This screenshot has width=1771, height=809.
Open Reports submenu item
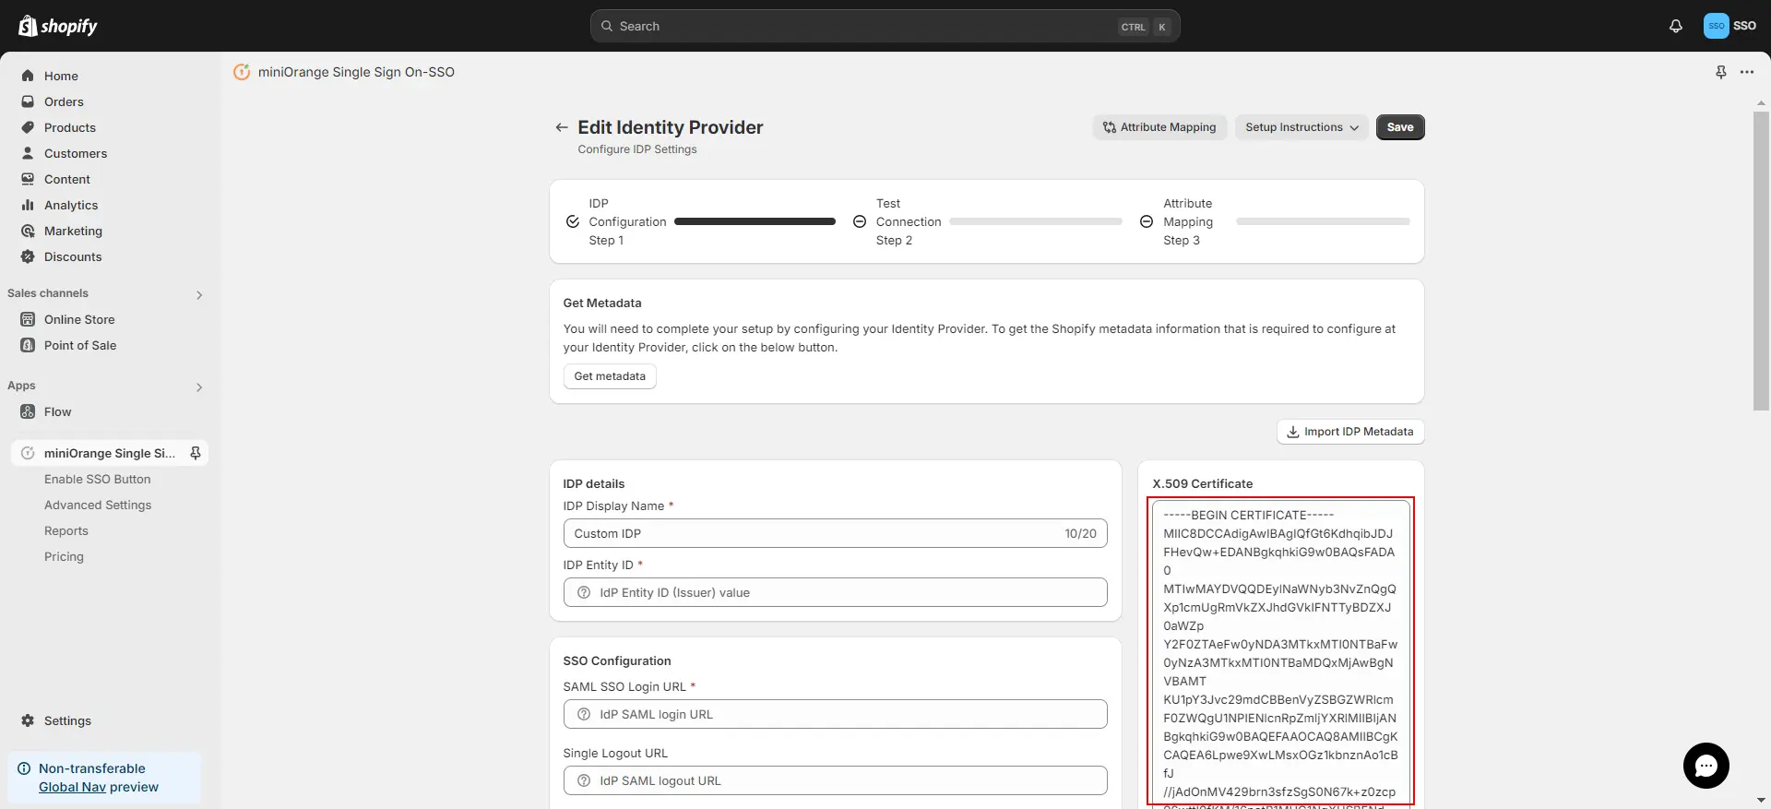coord(66,530)
